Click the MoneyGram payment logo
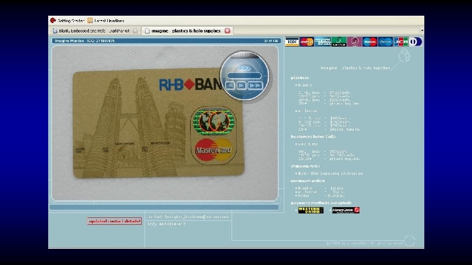472x265 pixels. coord(346,211)
